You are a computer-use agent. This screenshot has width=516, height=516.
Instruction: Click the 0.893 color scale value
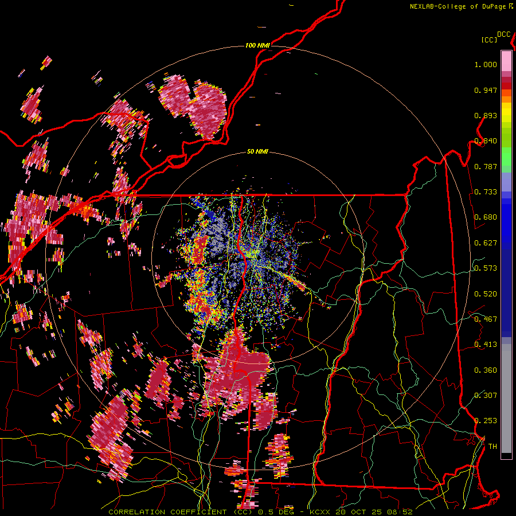tap(486, 116)
